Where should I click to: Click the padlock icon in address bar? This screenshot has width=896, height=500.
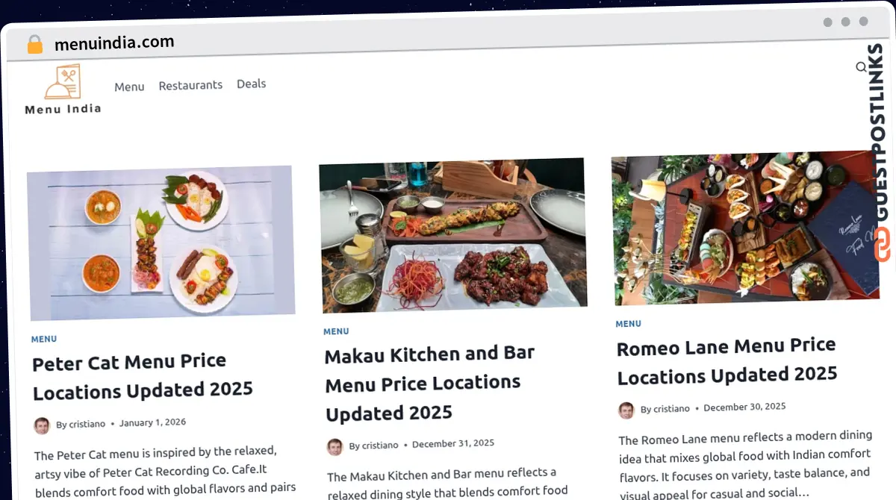[x=35, y=45]
